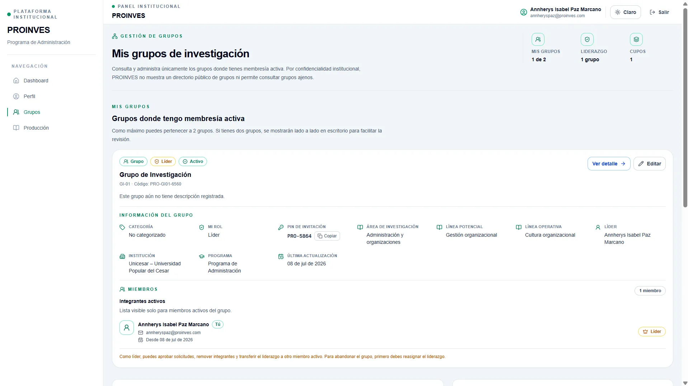This screenshot has height=386, width=688.
Task: Click the Grupo badge on group card
Action: 133,161
